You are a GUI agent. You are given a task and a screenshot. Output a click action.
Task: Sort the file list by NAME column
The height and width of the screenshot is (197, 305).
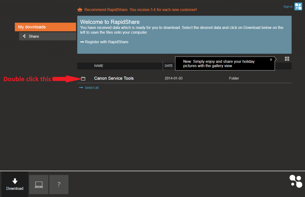tap(99, 66)
